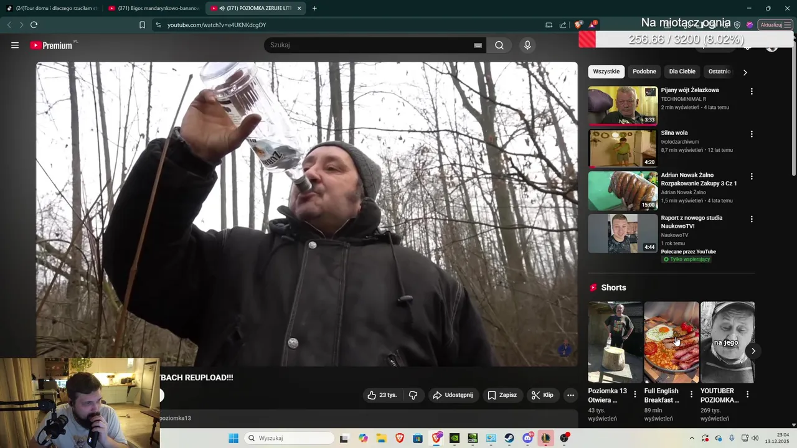Open the taskbar clock showing 23:04
Viewport: 797px width, 448px height.
coord(778,438)
